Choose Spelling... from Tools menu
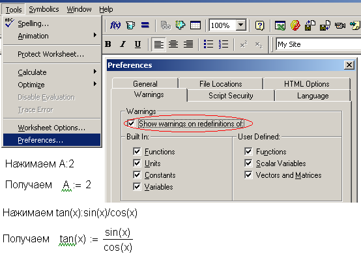This screenshot has width=361, height=256. click(51, 23)
